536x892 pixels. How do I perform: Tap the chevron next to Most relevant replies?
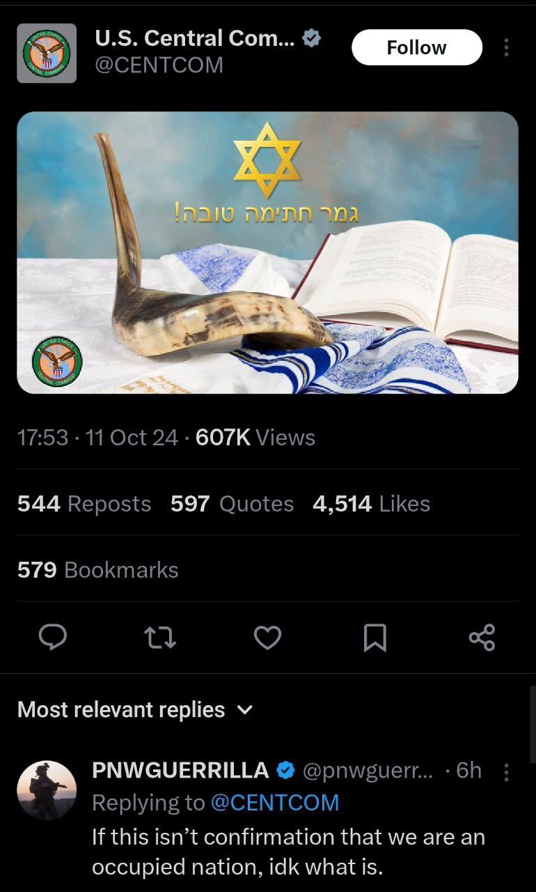tap(244, 710)
